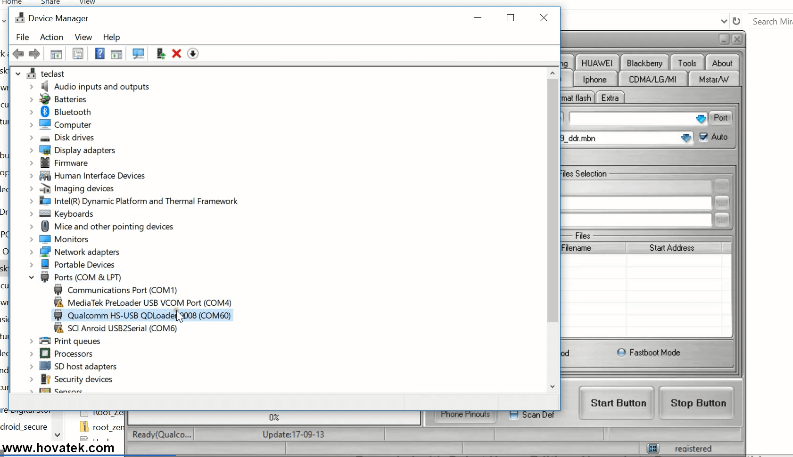Toggle the Scan Def checkbox
793x457 pixels.
(x=514, y=415)
